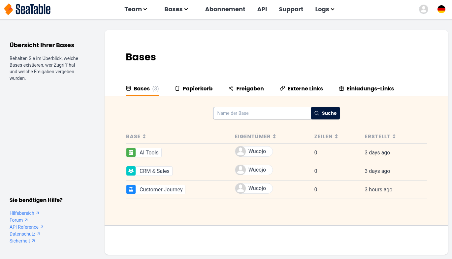The image size is (452, 259).
Task: Click the SeaTable logo
Action: tap(27, 9)
